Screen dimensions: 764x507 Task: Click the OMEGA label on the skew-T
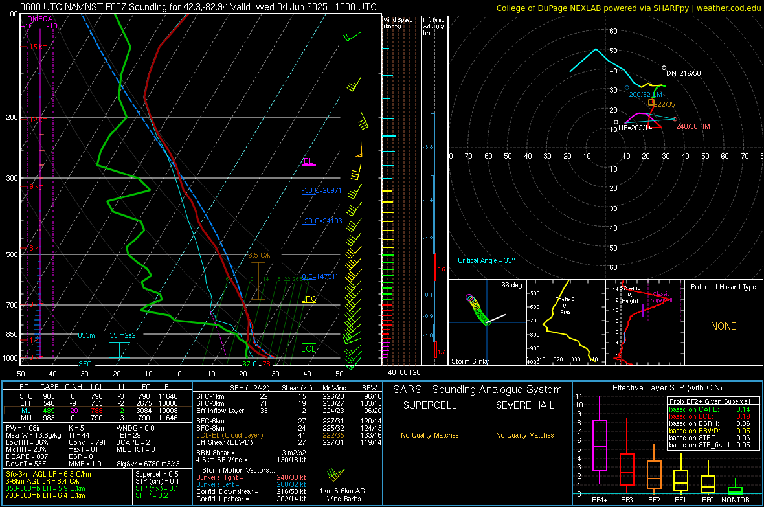(x=40, y=19)
